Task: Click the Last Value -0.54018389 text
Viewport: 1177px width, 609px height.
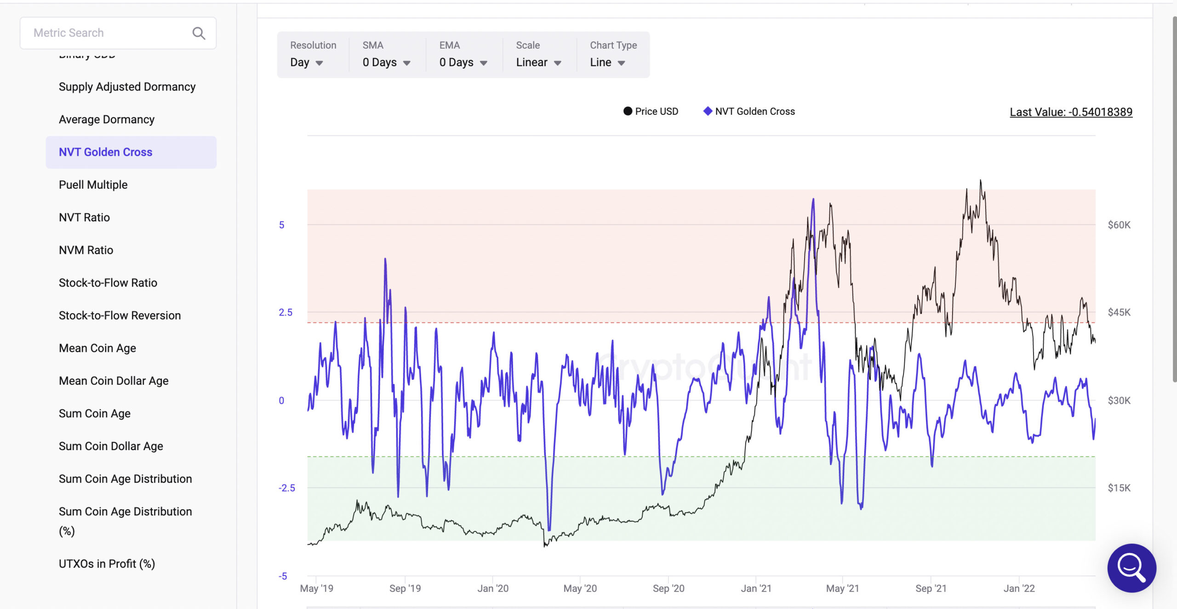Action: [1071, 112]
